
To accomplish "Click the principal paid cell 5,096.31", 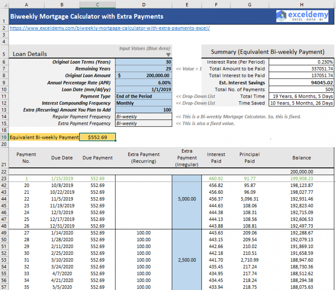I will 250,199.
